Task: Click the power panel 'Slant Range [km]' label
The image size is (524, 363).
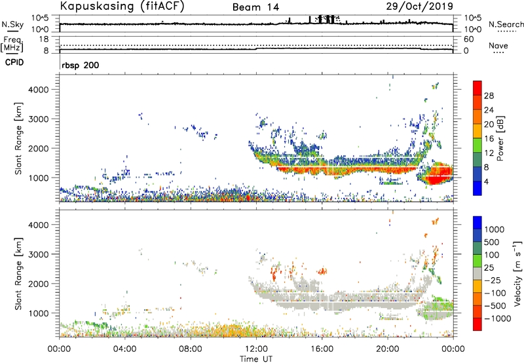Action: pyautogui.click(x=18, y=138)
